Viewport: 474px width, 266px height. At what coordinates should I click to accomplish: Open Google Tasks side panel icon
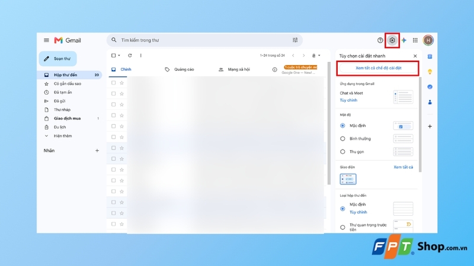point(430,87)
